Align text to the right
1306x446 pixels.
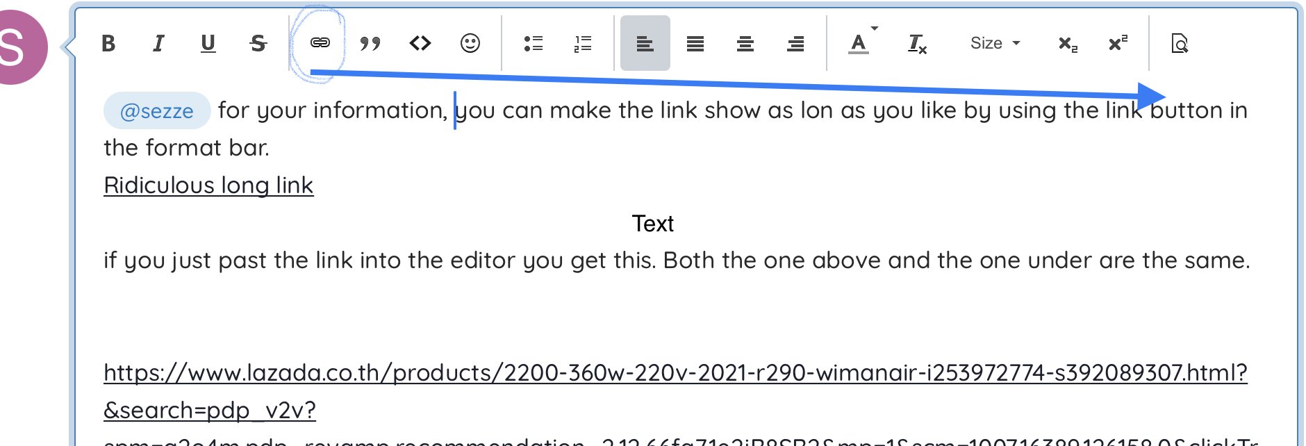[795, 44]
